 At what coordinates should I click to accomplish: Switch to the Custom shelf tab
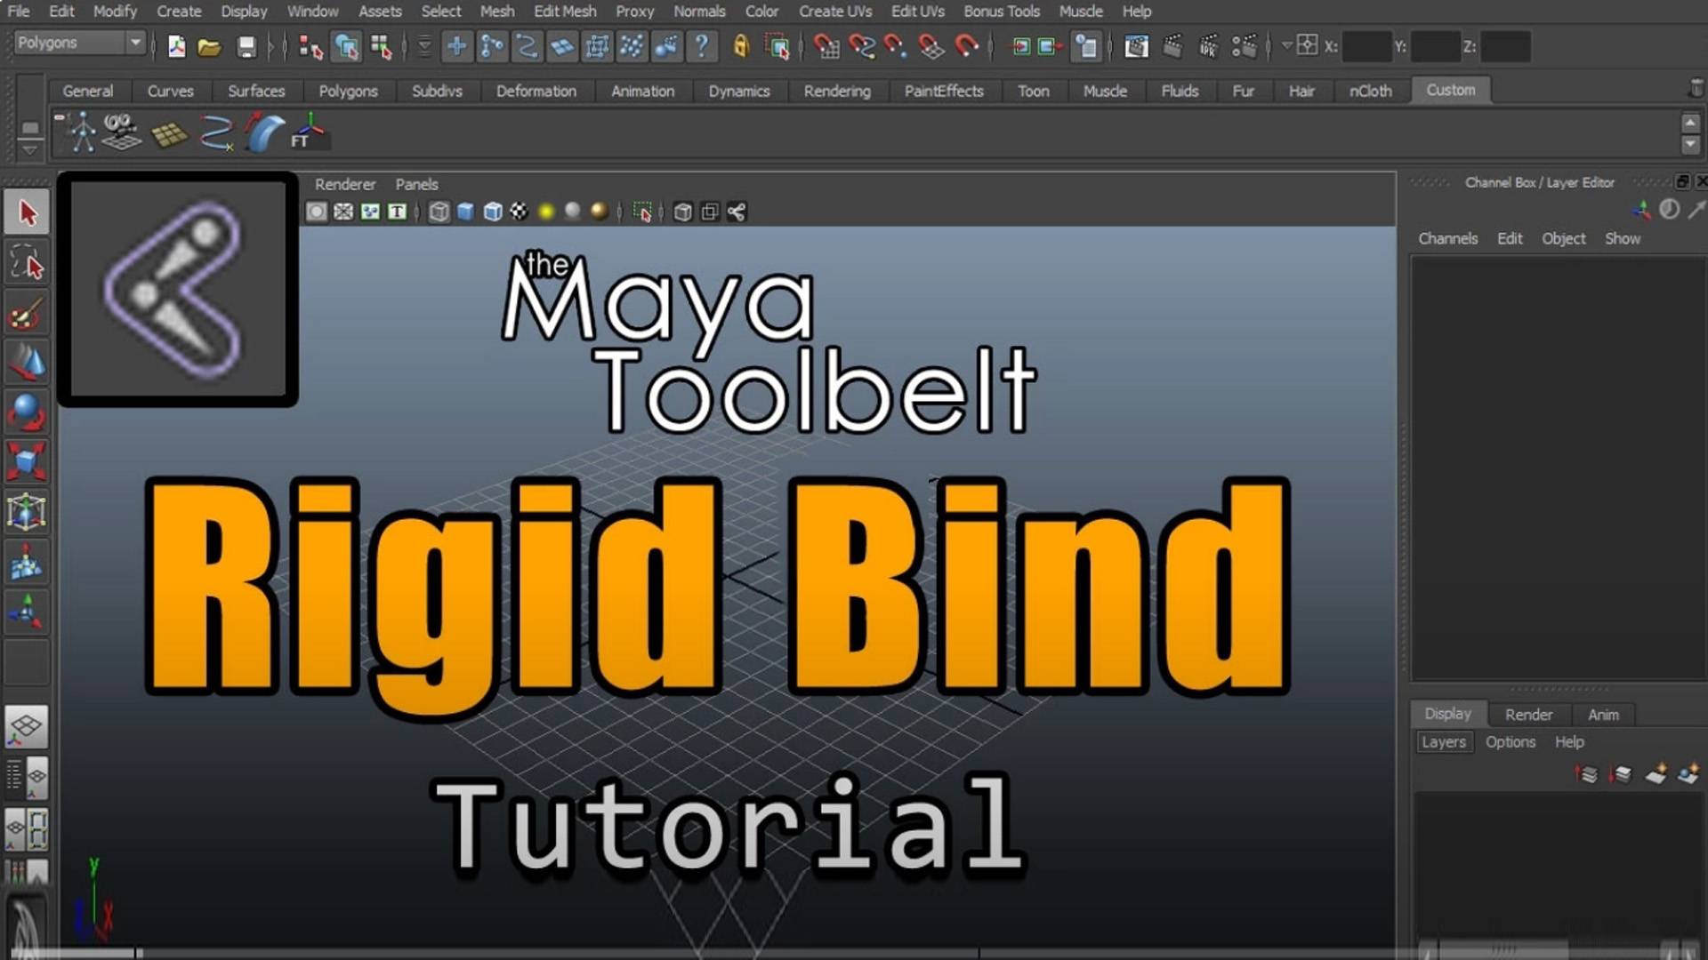click(1451, 90)
